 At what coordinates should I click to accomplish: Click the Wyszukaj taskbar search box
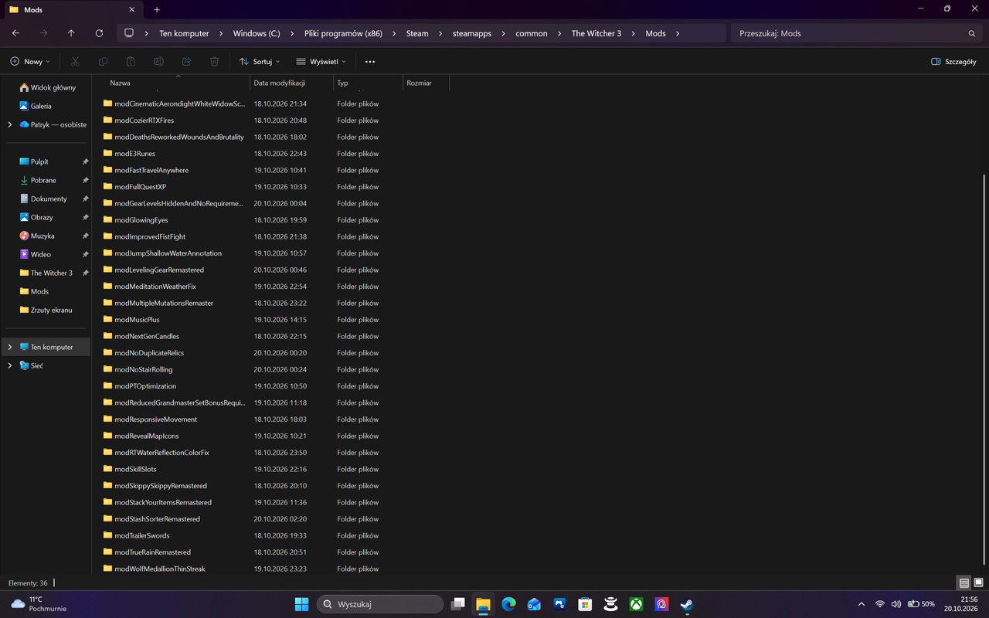(x=380, y=604)
